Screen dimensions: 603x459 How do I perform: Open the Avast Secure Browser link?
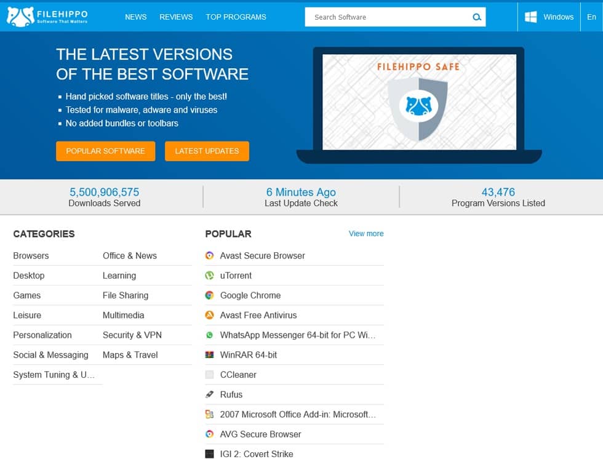263,255
